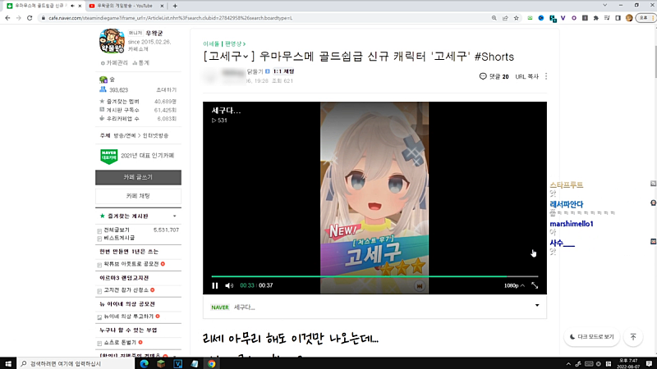Open 쇼츠로 돈벌기 board
The image size is (657, 369).
click(120, 342)
